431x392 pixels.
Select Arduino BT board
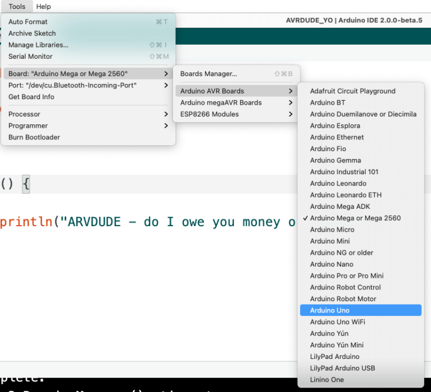pyautogui.click(x=361, y=102)
